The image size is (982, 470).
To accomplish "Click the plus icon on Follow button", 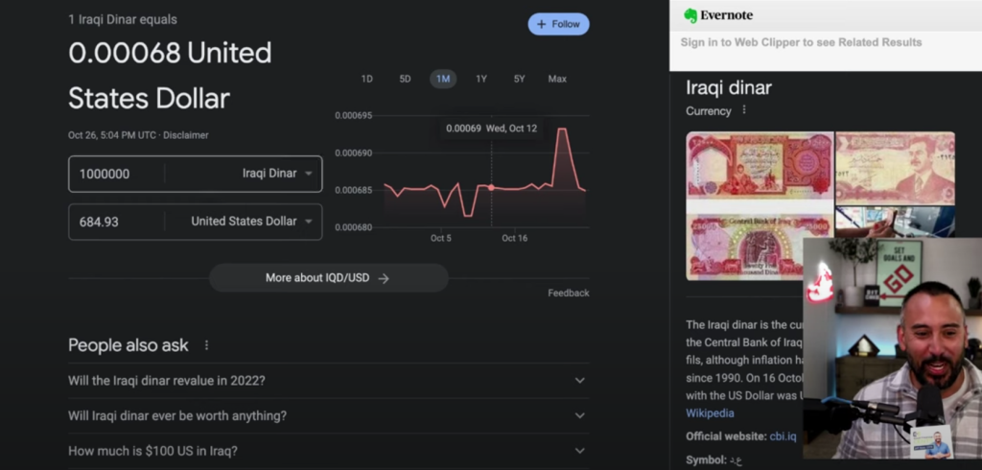I will 542,24.
